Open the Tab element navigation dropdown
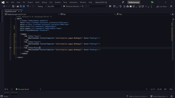This screenshot has width=175, height=98. (x=88, y=14)
